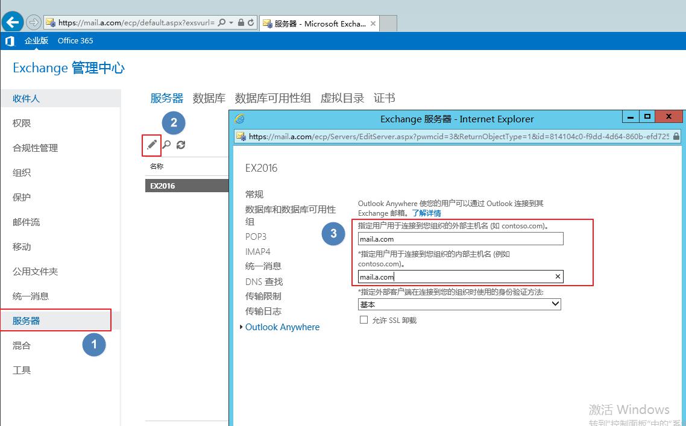Click the internal host name field
The height and width of the screenshot is (426, 686).
(461, 277)
